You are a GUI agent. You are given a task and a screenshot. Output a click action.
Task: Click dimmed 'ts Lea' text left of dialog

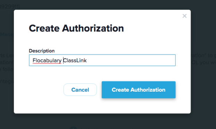pyautogui.click(x=7, y=56)
